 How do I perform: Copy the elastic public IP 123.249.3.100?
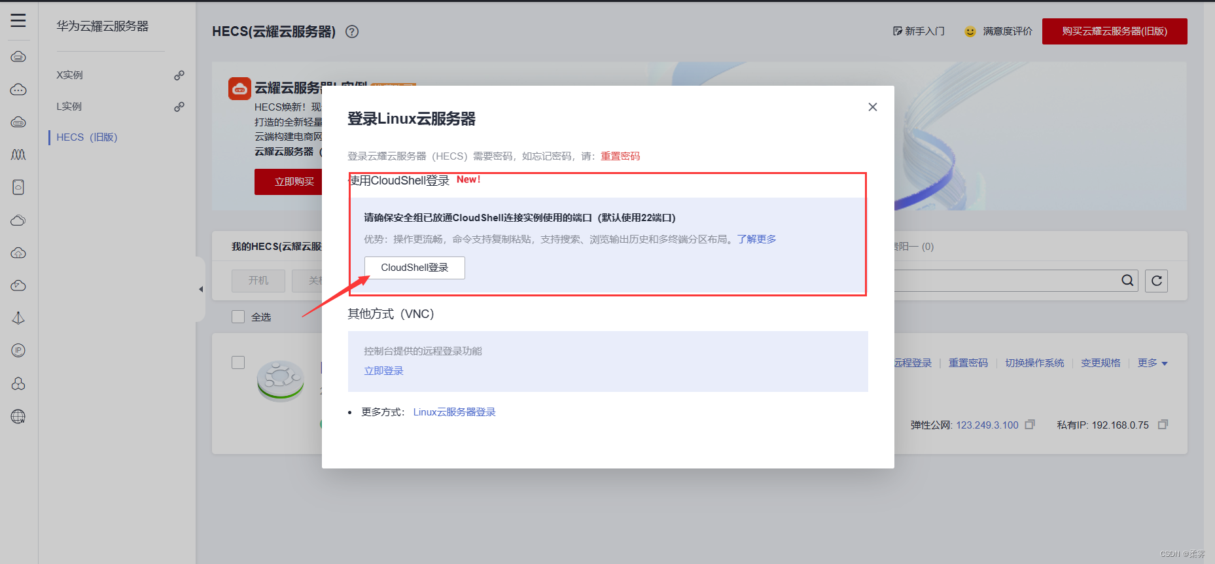1030,425
